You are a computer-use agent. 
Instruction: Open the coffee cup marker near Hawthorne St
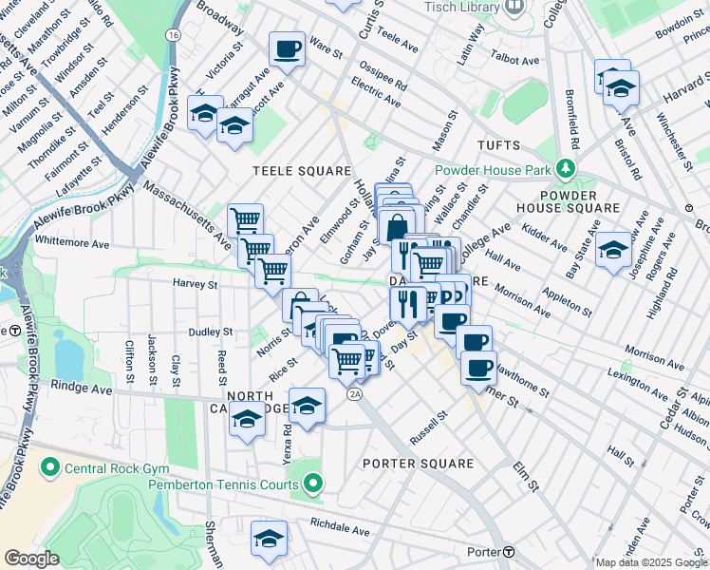tap(478, 367)
